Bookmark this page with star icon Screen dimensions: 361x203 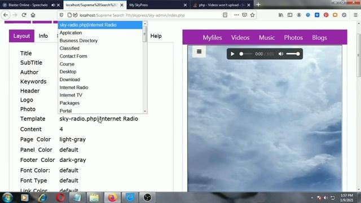pyautogui.click(x=252, y=15)
